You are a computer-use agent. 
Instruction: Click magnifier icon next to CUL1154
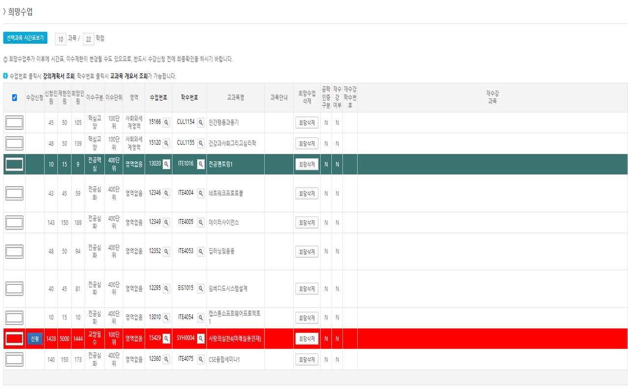201,122
